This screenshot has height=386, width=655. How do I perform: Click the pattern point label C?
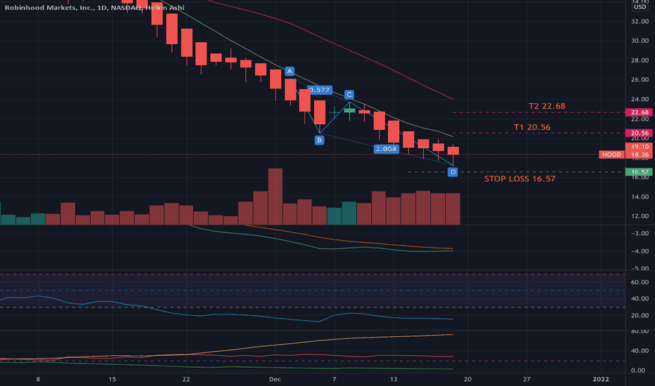[349, 95]
